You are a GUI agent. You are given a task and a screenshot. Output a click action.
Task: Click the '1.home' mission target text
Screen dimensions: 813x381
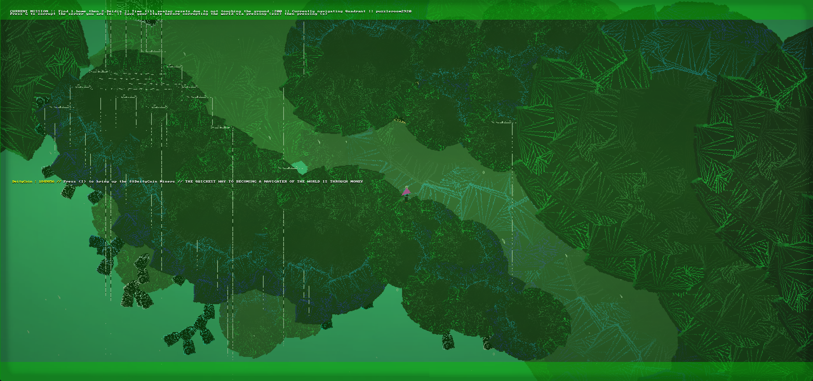pyautogui.click(x=78, y=11)
